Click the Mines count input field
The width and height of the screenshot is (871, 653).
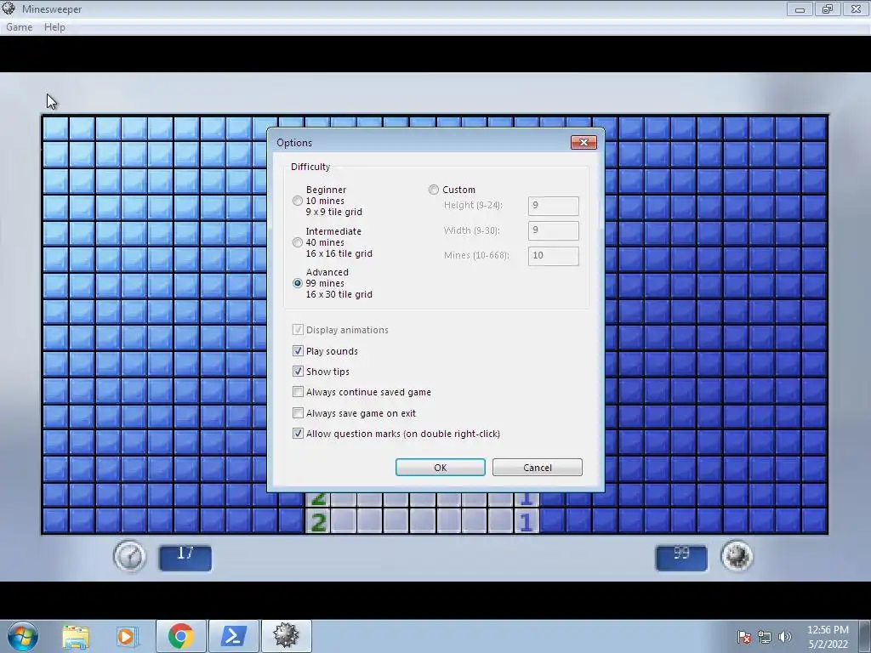[553, 255]
